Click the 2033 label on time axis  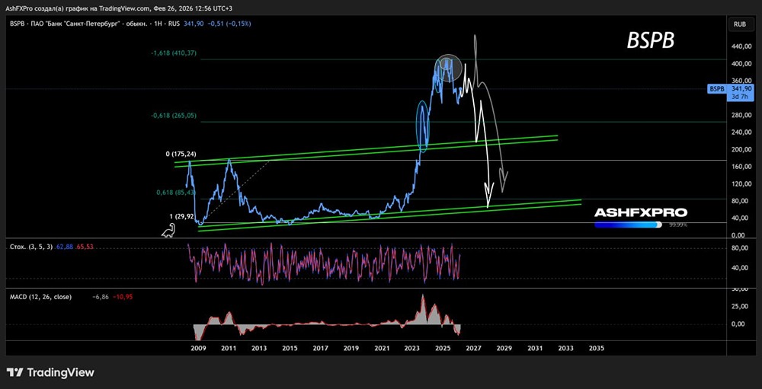coord(565,348)
